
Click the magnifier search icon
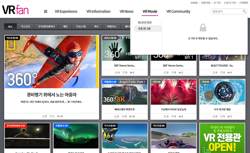[244, 11]
